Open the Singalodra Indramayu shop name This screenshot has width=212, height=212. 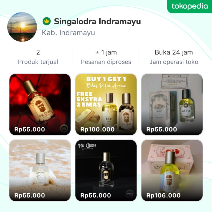97,22
